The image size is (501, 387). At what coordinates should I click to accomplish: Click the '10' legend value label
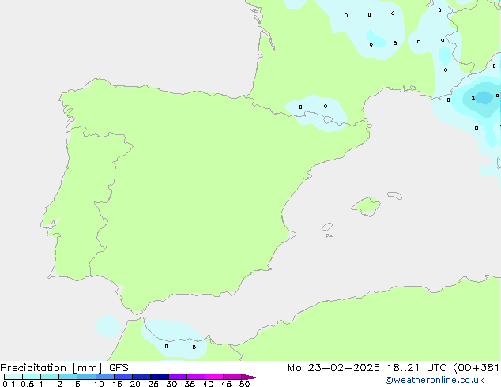click(x=99, y=384)
